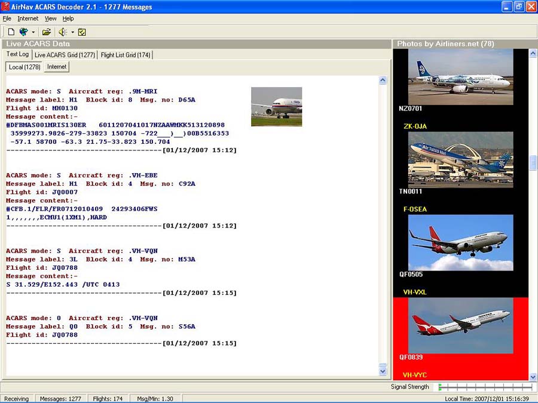
Task: Select the Qantas QF0505 aircraft photo
Action: (x=461, y=242)
